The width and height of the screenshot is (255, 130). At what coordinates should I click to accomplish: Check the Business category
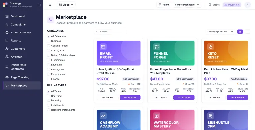[48, 41]
